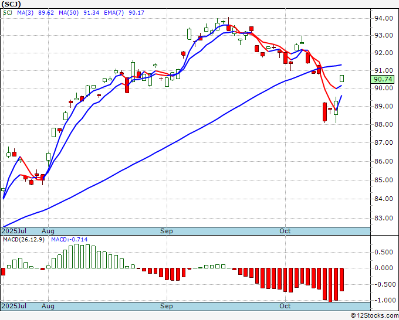Click the large red candlestick near 88.50
Image resolution: width=399 pixels, height=320 pixels.
point(324,112)
